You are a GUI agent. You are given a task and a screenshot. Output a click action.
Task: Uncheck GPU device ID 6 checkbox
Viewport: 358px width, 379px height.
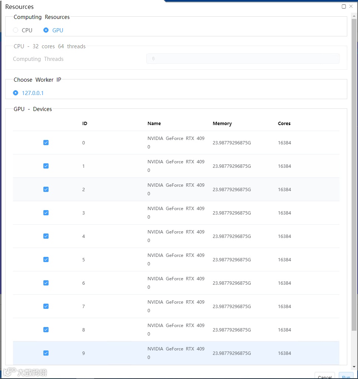(x=46, y=283)
